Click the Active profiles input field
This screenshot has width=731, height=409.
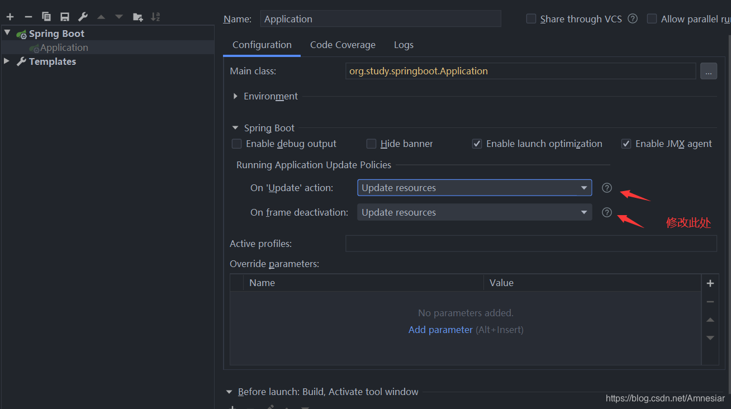(531, 244)
